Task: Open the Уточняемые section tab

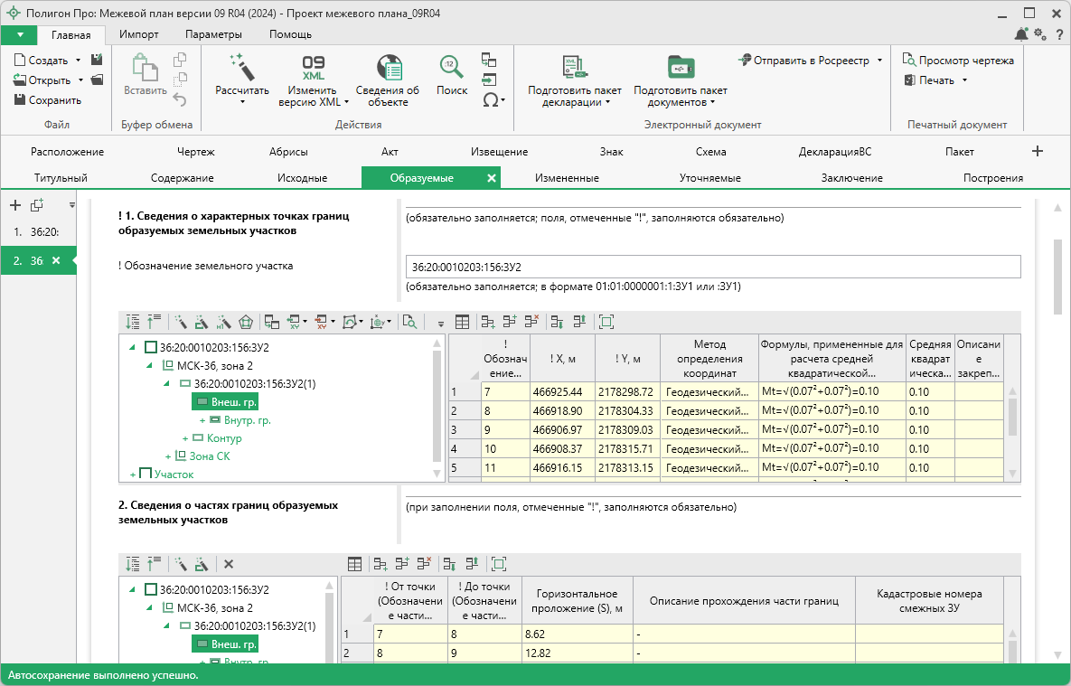Action: pyautogui.click(x=709, y=178)
